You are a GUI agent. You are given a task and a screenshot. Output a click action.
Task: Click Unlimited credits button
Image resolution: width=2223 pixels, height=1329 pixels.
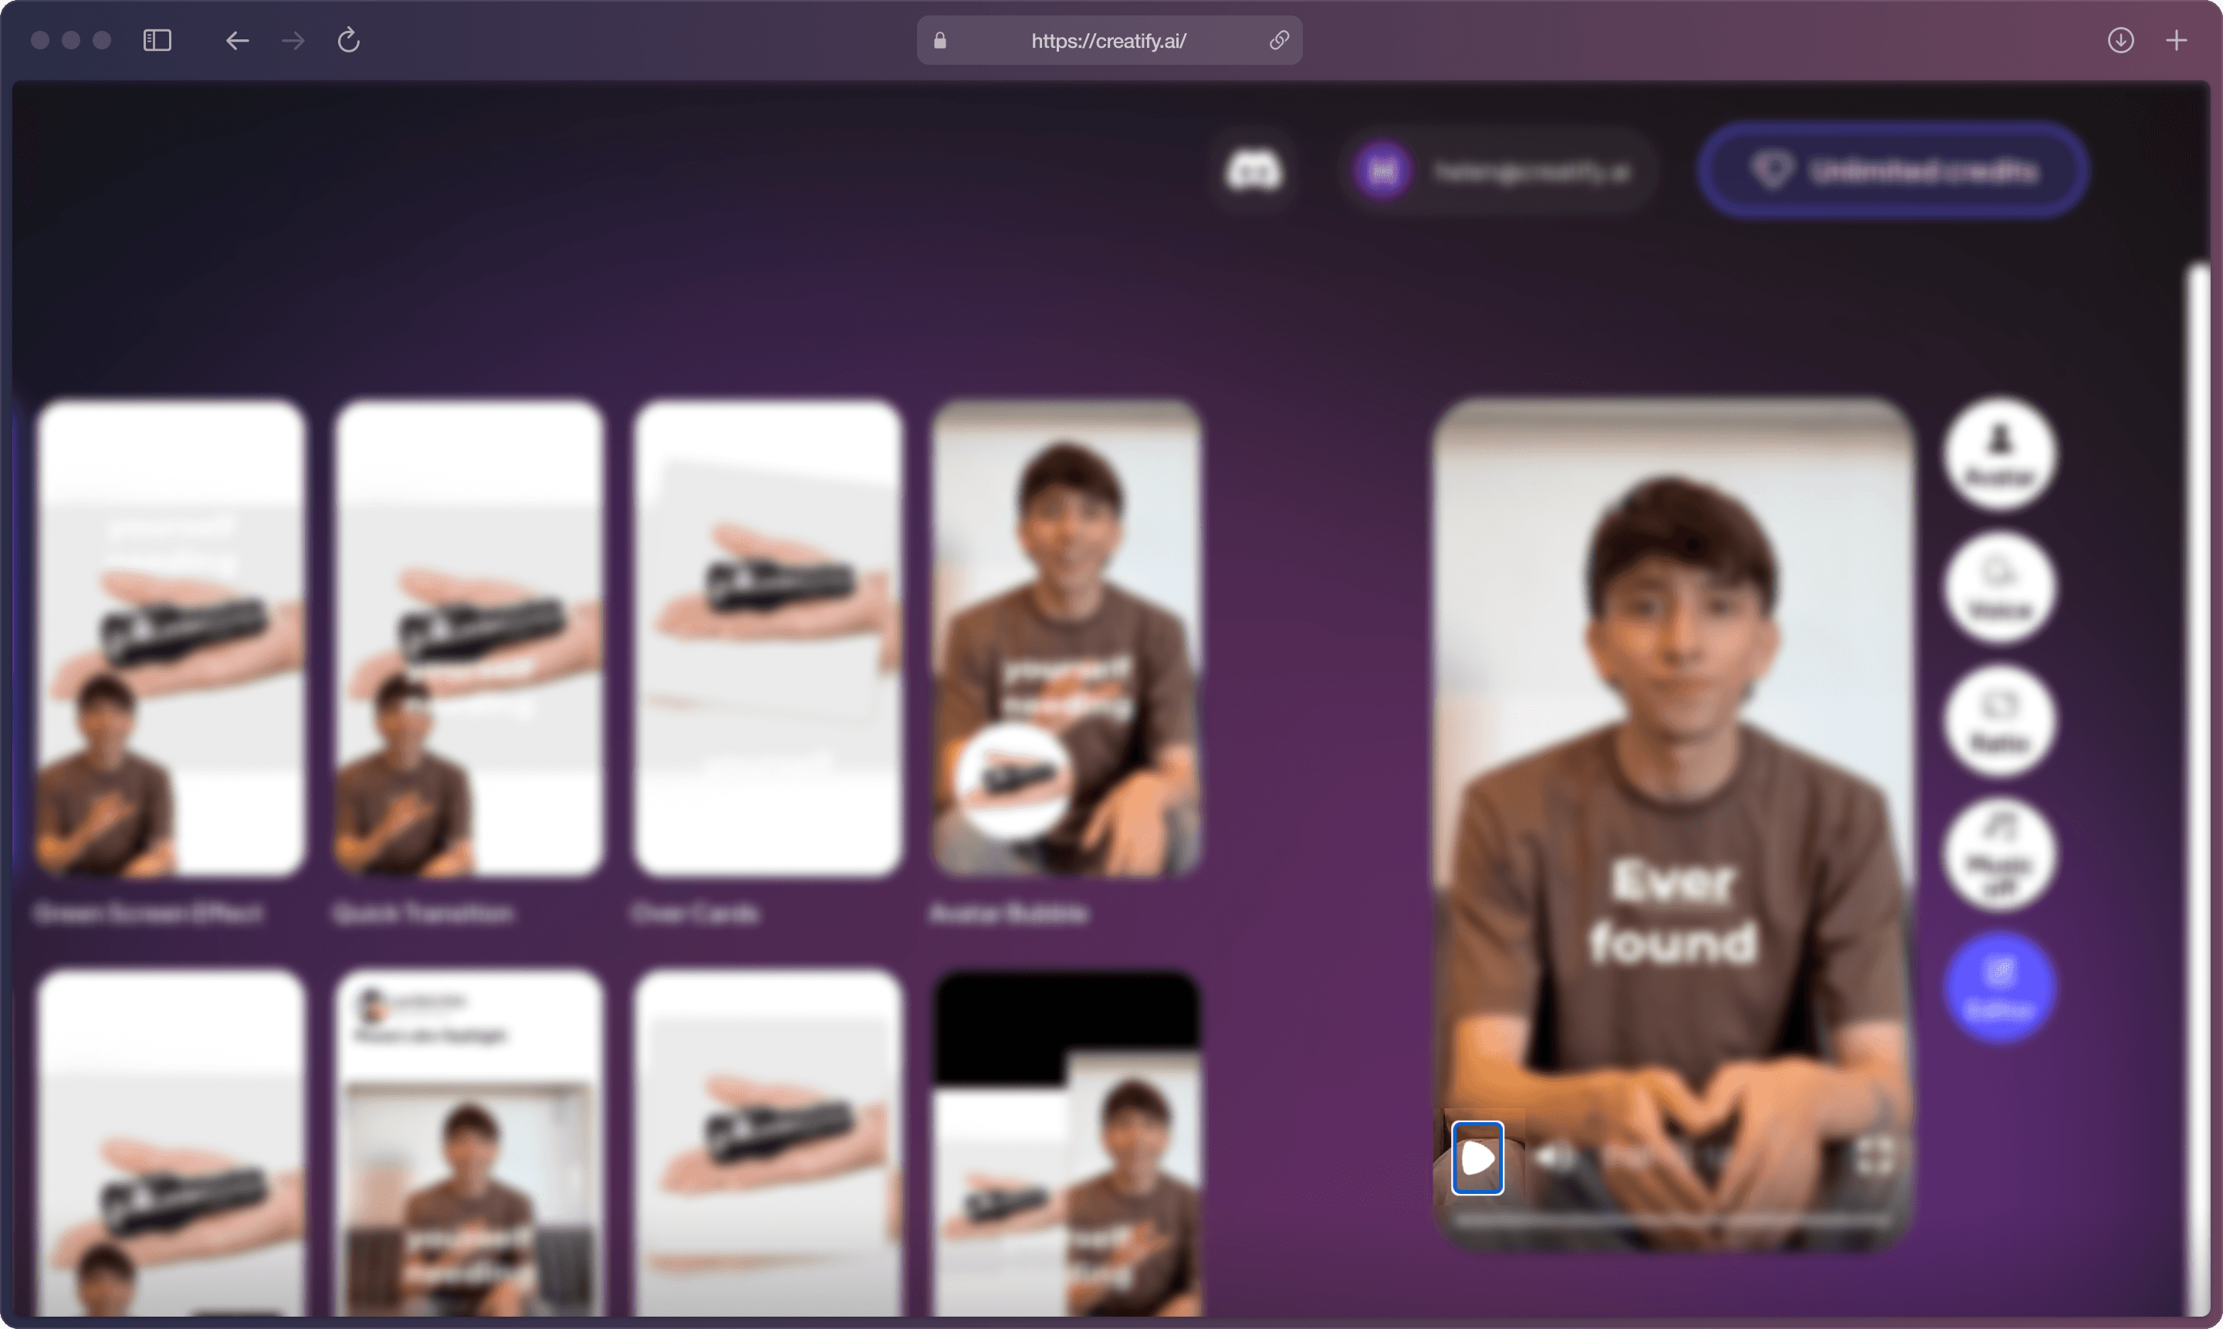pos(1894,171)
